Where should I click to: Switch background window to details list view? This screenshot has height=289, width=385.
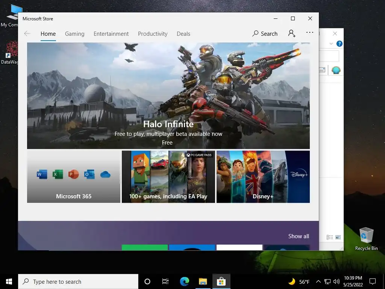tap(330, 237)
